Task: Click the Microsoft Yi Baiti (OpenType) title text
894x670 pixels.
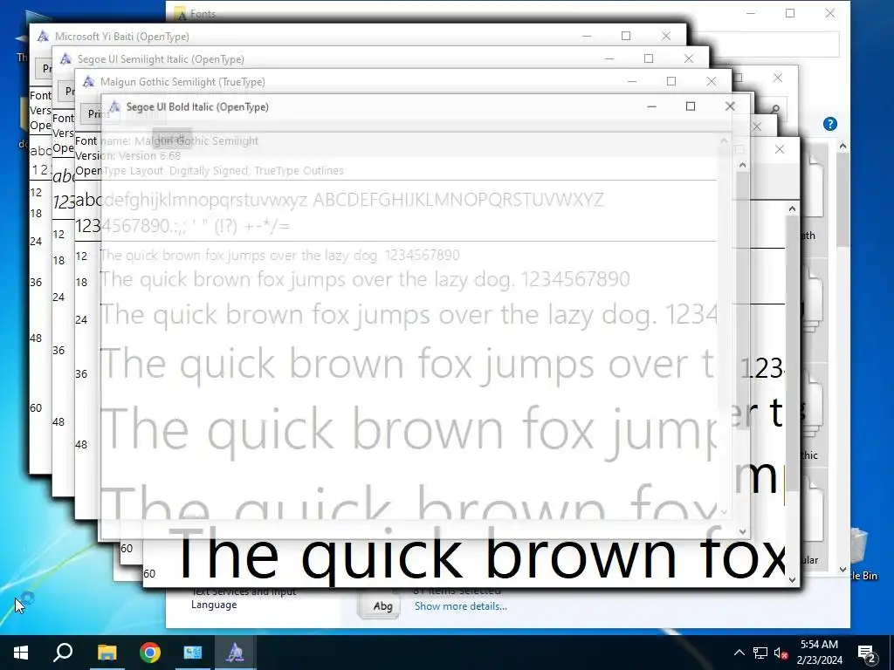Action: (x=122, y=37)
